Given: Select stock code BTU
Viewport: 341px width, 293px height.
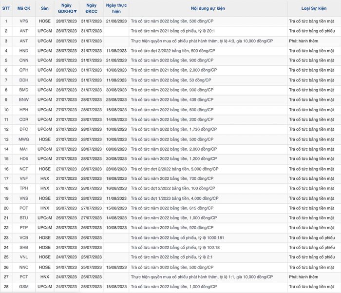Looking at the screenshot, I should click(x=24, y=218).
